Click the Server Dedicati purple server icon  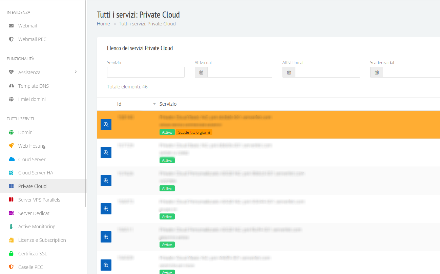11,213
